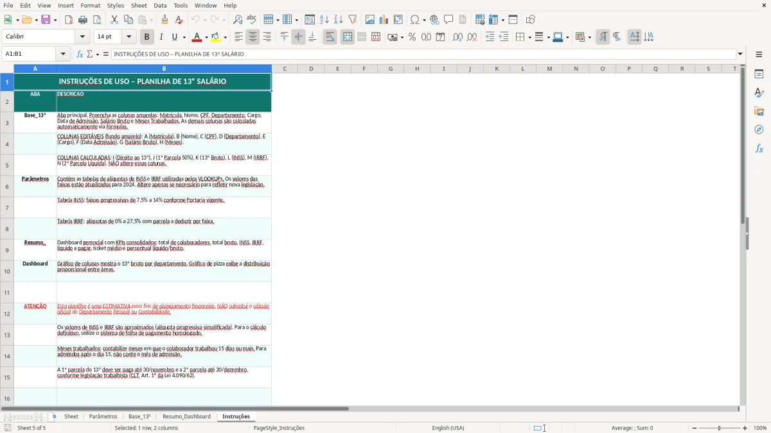
Task: Select column header C
Action: [285, 69]
